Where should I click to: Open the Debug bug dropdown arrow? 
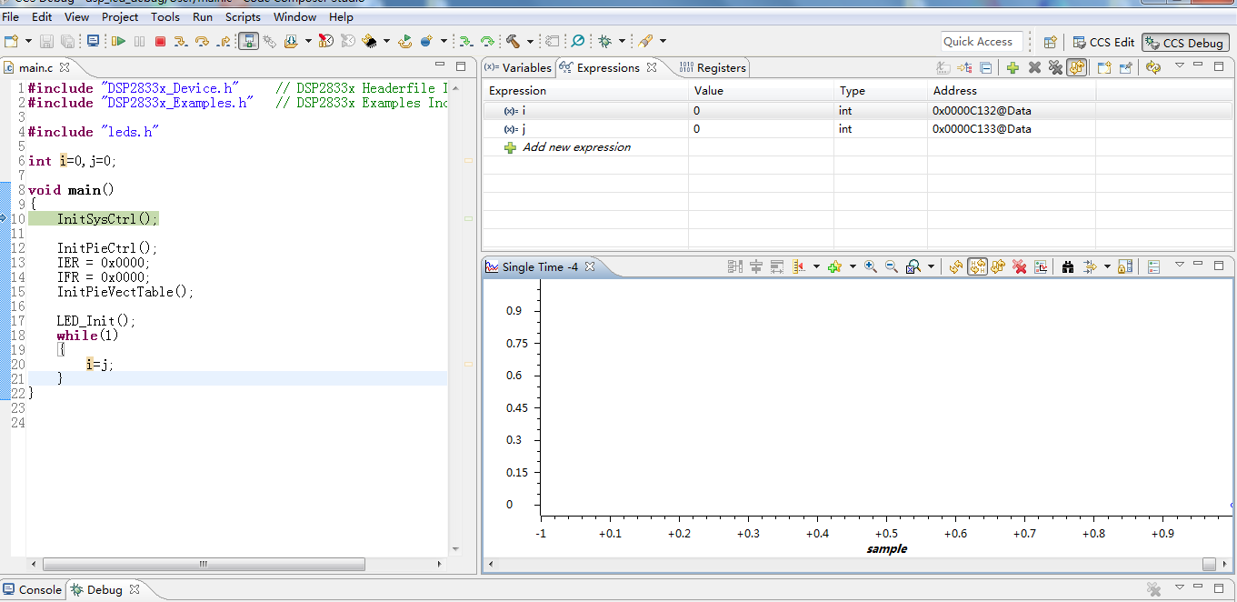[x=623, y=41]
